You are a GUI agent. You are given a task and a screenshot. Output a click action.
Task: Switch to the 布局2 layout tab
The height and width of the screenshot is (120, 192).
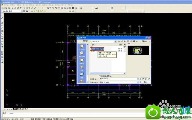click(x=25, y=109)
